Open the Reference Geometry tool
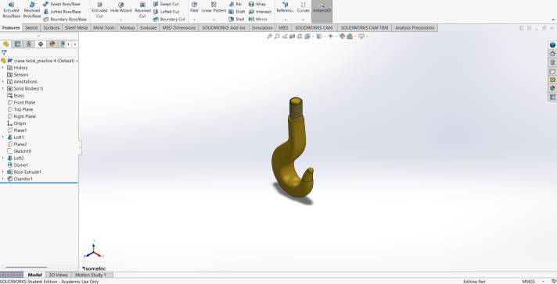The width and height of the screenshot is (557, 284). pos(286,7)
